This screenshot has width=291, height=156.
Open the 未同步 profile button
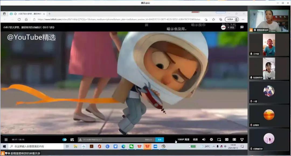[x=232, y=19]
